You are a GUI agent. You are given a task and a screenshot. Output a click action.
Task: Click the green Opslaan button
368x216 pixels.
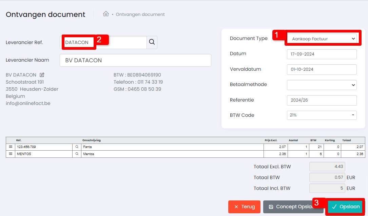pos(346,207)
